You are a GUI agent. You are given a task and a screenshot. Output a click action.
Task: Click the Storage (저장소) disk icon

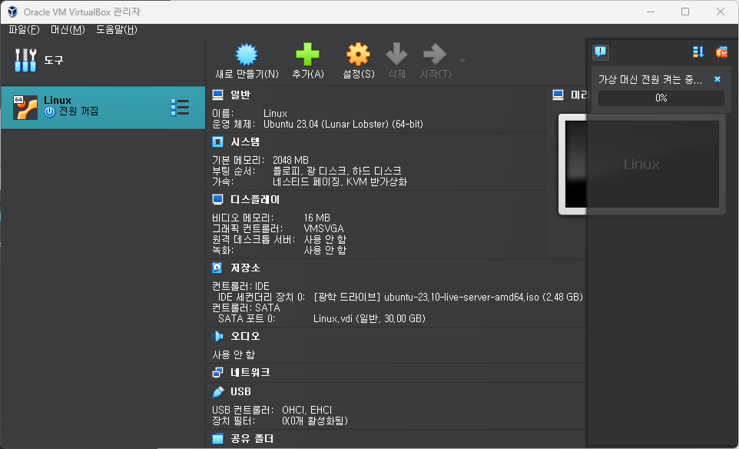point(217,268)
